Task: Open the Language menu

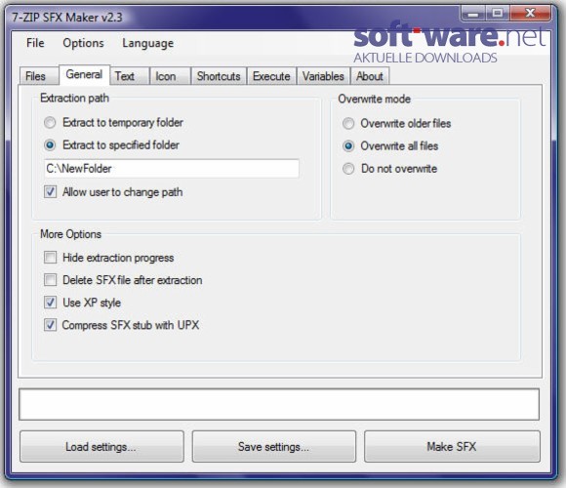Action: [x=147, y=43]
